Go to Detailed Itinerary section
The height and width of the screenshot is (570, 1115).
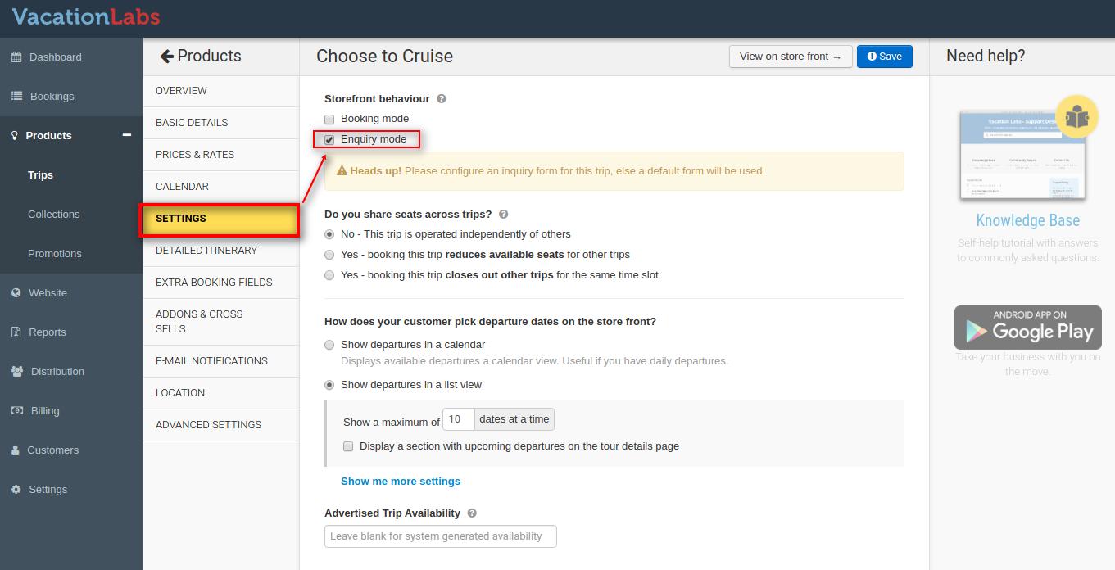206,251
